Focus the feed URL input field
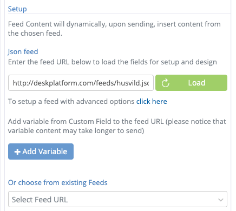 [81, 83]
